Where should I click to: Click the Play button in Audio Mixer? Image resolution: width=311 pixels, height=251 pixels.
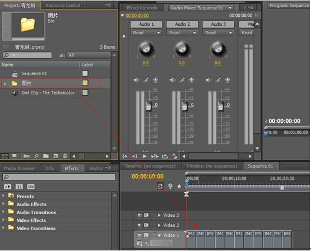145,156
